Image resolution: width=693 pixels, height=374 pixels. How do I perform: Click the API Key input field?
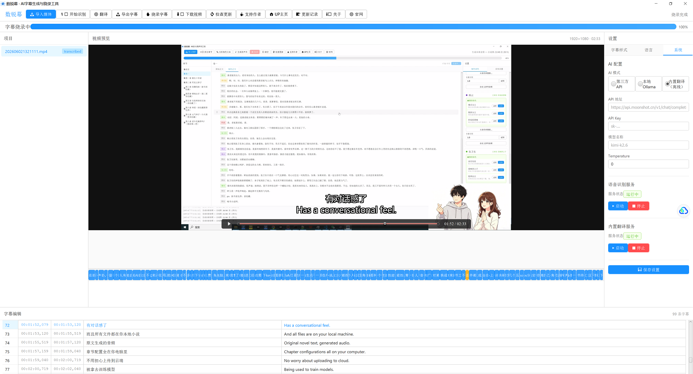click(649, 126)
